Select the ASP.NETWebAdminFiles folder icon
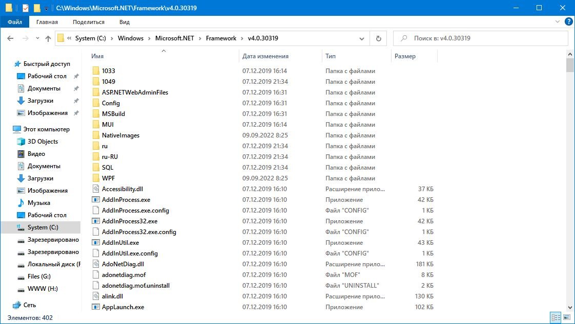The image size is (575, 324). (x=96, y=92)
